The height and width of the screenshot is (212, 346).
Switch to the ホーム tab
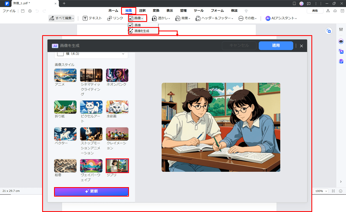click(x=113, y=11)
